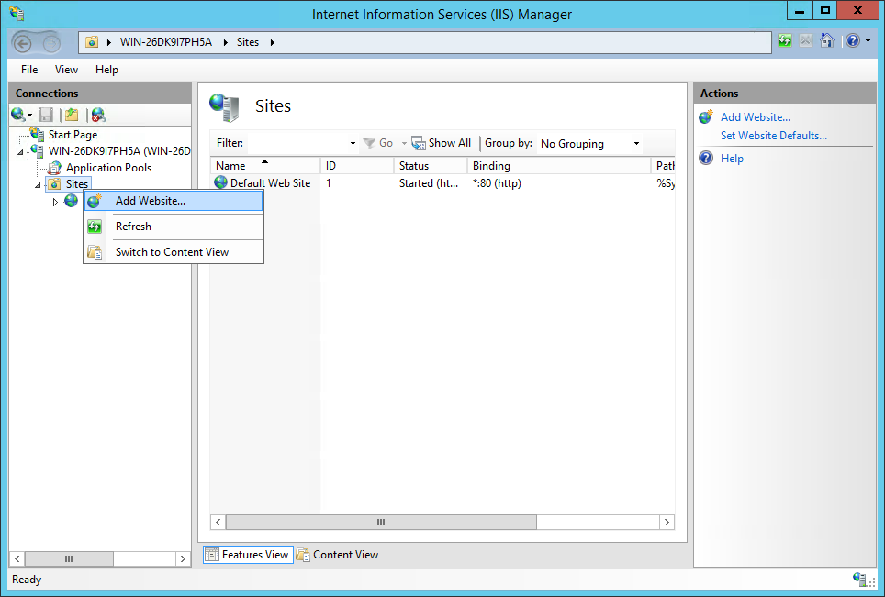Open the dropdown arrow next to Go

point(404,143)
